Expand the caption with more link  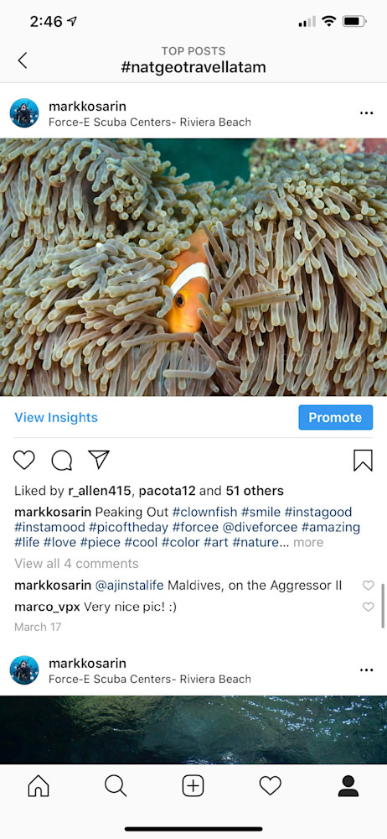(308, 542)
